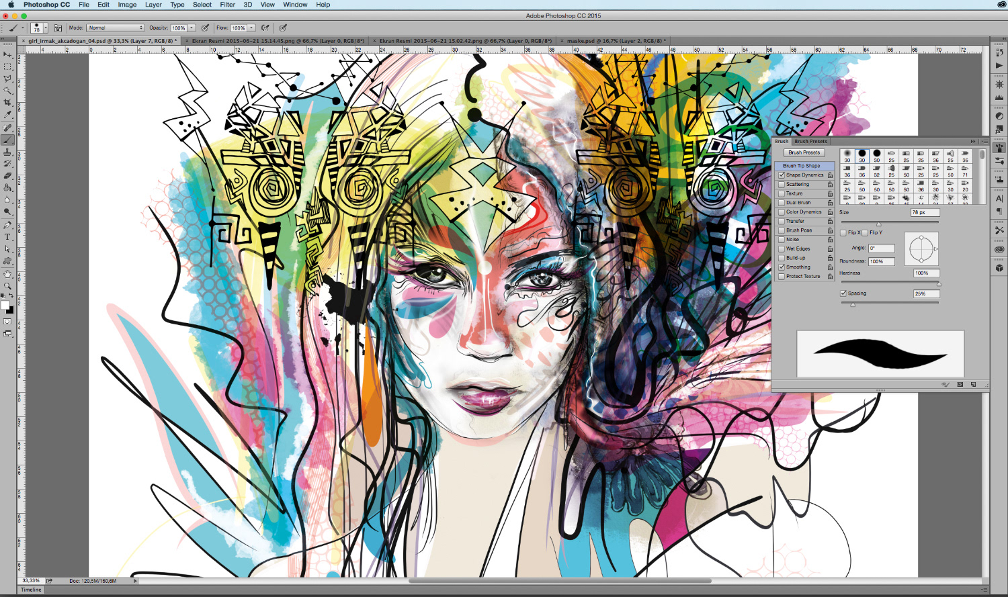Select the Rectangular Marquee tool
The image size is (1008, 597).
(8, 66)
